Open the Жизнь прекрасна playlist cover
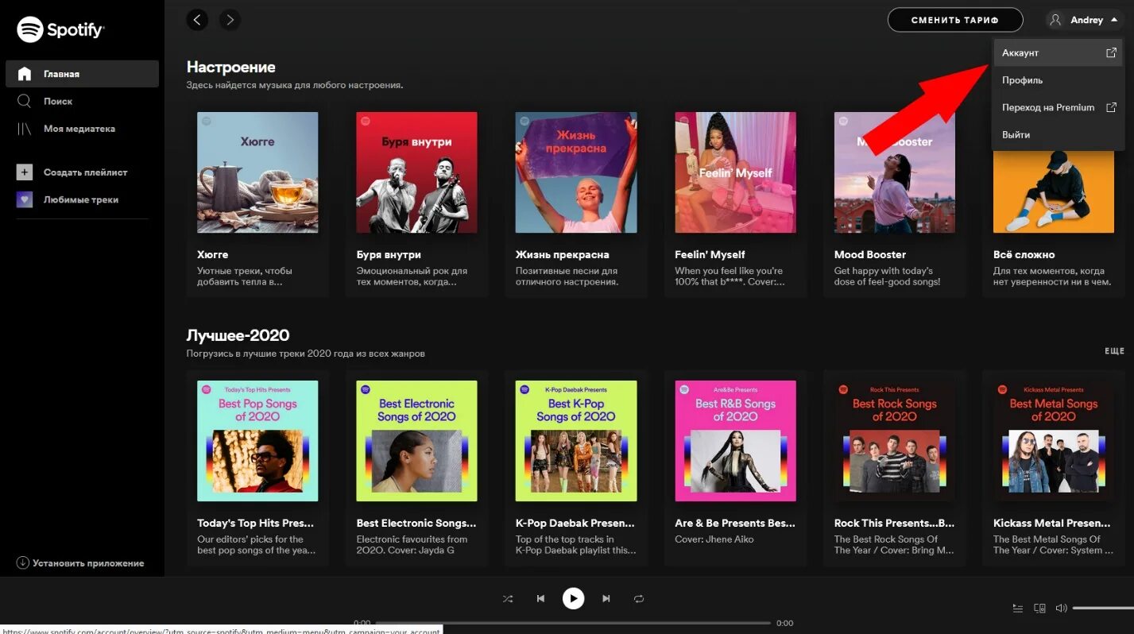The height and width of the screenshot is (634, 1134). coord(576,172)
